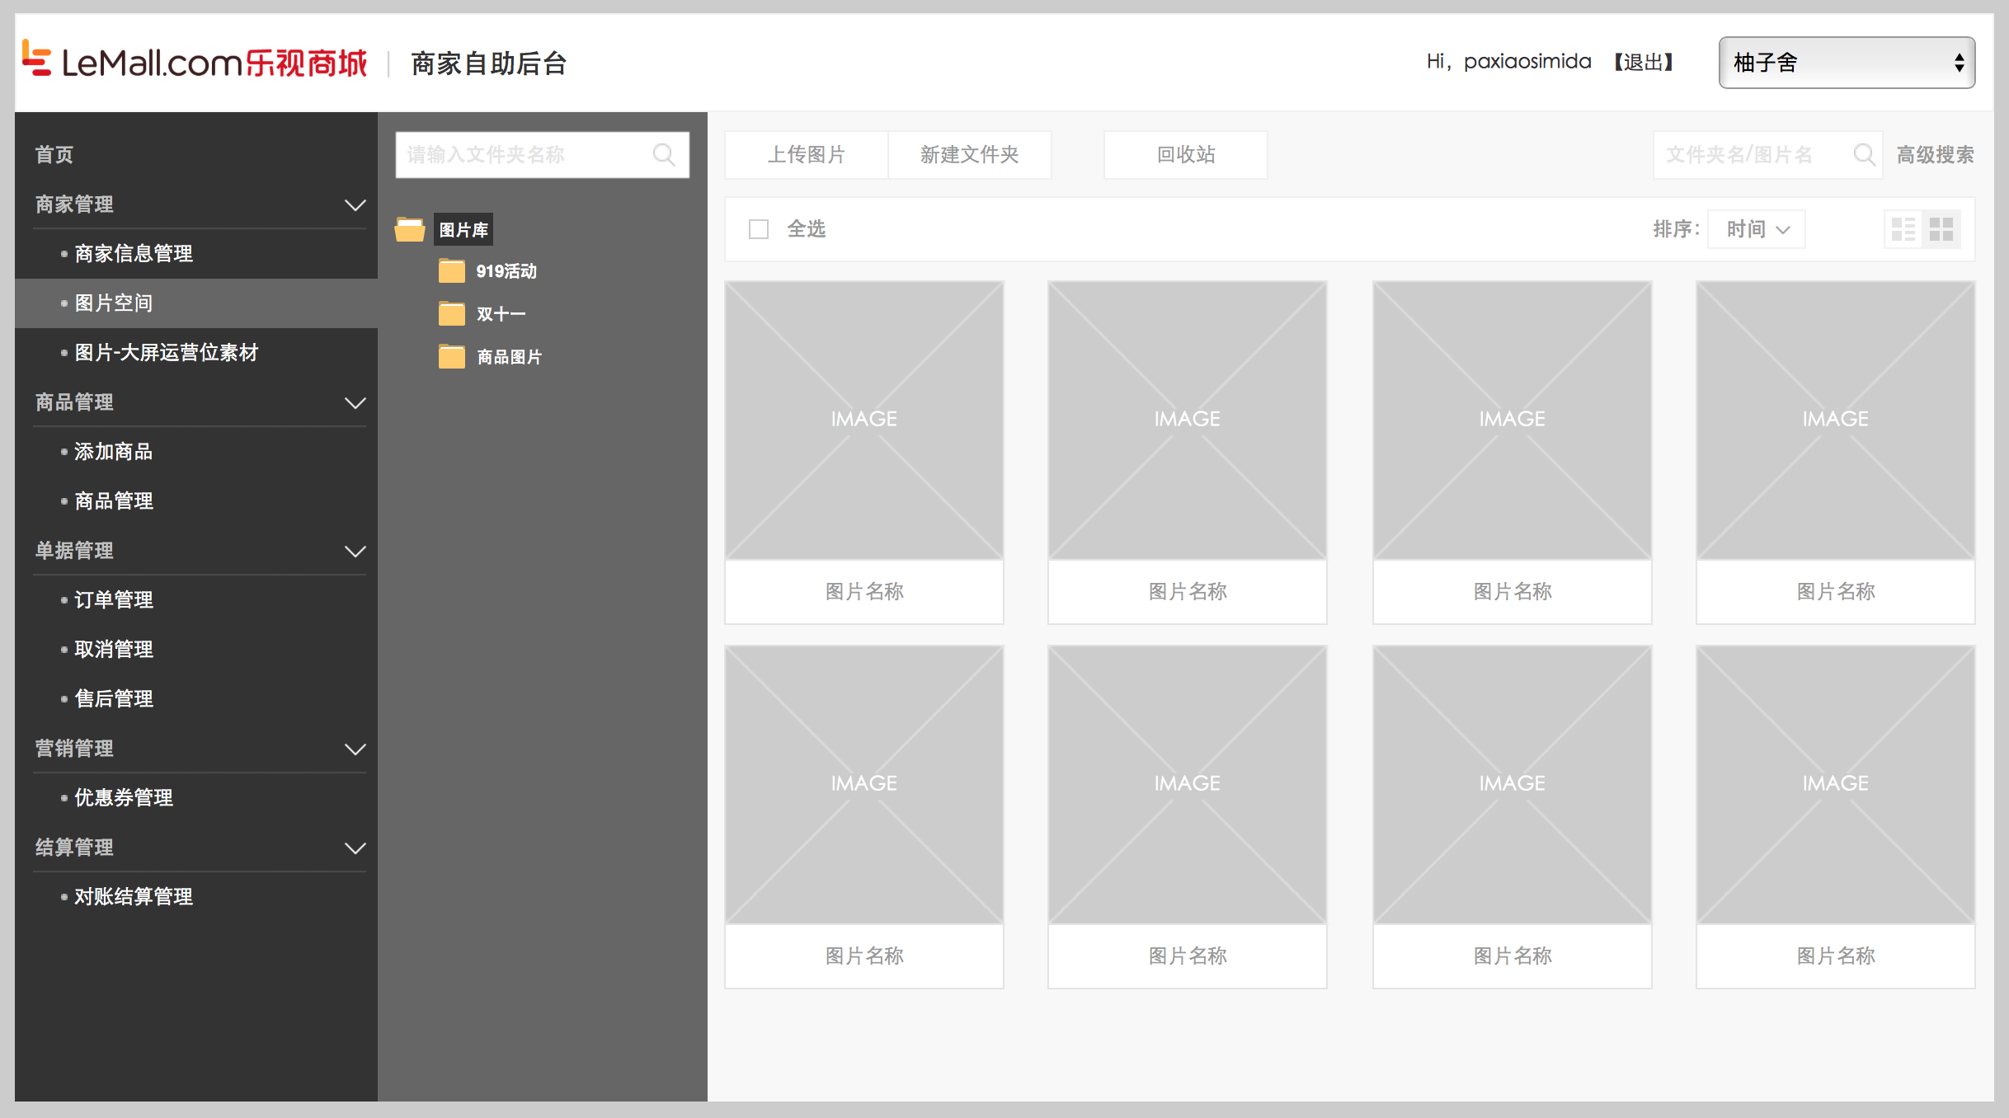
Task: Open the 时间 sort order dropdown
Action: click(x=1756, y=229)
